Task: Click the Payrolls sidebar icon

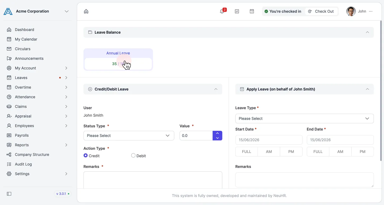Action: coord(9,135)
